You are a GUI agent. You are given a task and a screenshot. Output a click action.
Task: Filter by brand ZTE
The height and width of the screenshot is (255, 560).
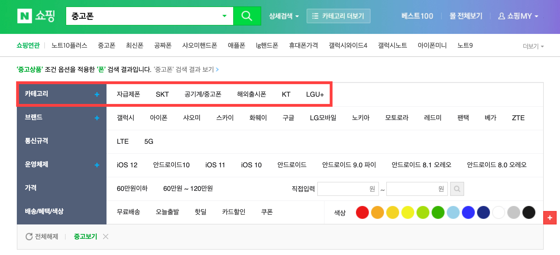point(518,118)
